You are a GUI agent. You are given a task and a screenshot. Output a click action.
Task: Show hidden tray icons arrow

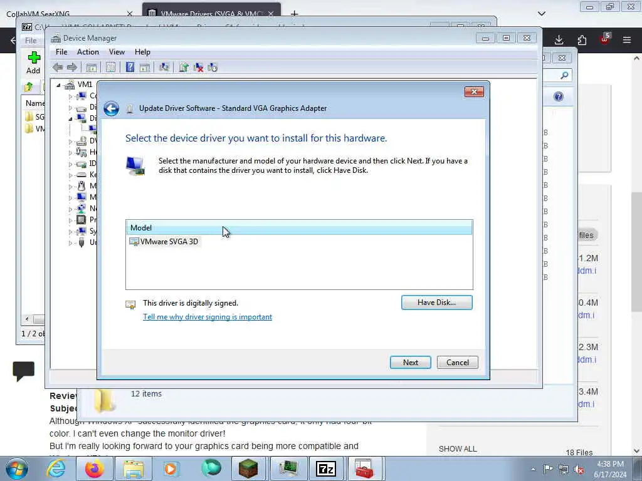point(533,470)
